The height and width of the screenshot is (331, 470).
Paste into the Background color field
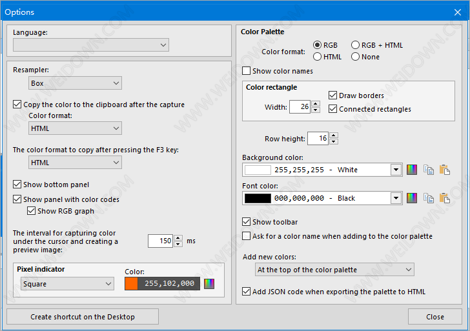click(445, 170)
